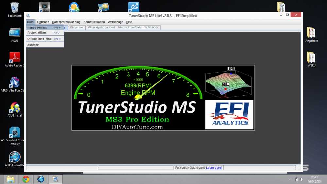Image resolution: width=327 pixels, height=184 pixels.
Task: Show hidden system tray icons arrow
Action: coord(290,179)
